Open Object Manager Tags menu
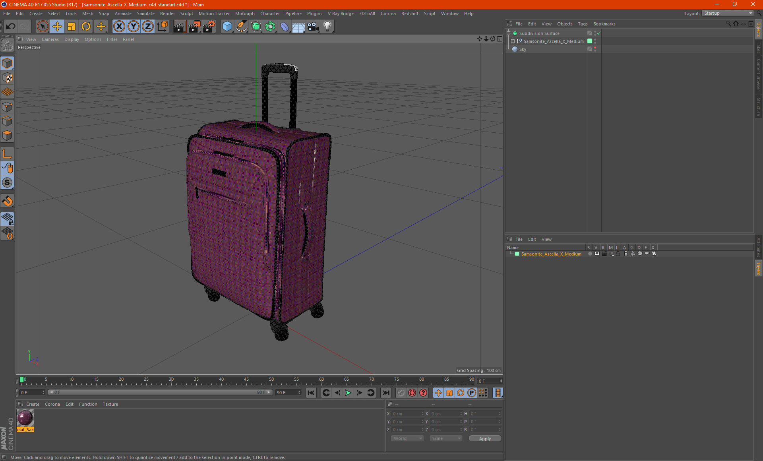Screen dimensions: 763x461 click(583, 24)
